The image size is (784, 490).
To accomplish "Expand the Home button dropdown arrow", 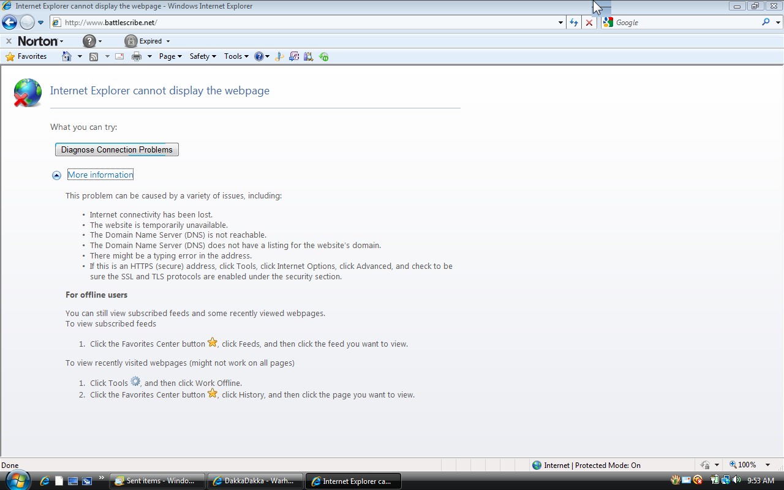I will 80,56.
